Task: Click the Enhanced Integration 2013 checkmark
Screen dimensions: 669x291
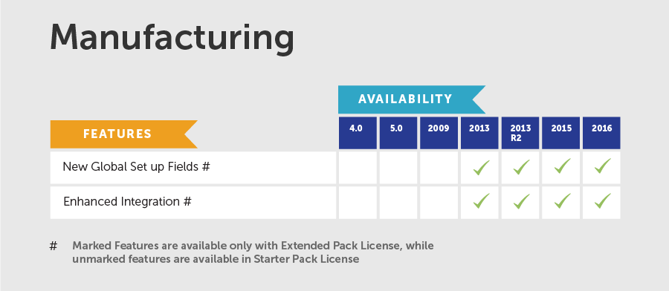Action: tap(480, 201)
